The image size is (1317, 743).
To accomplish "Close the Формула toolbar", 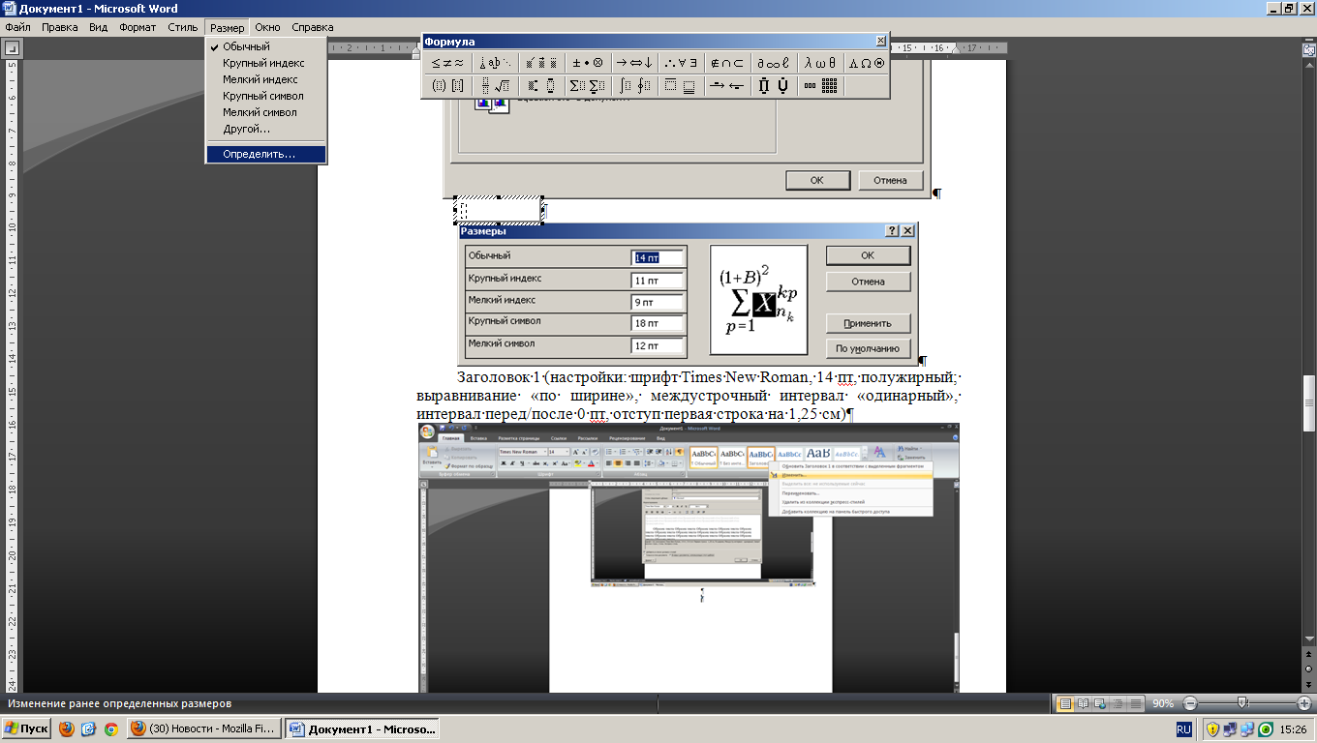I will [880, 41].
